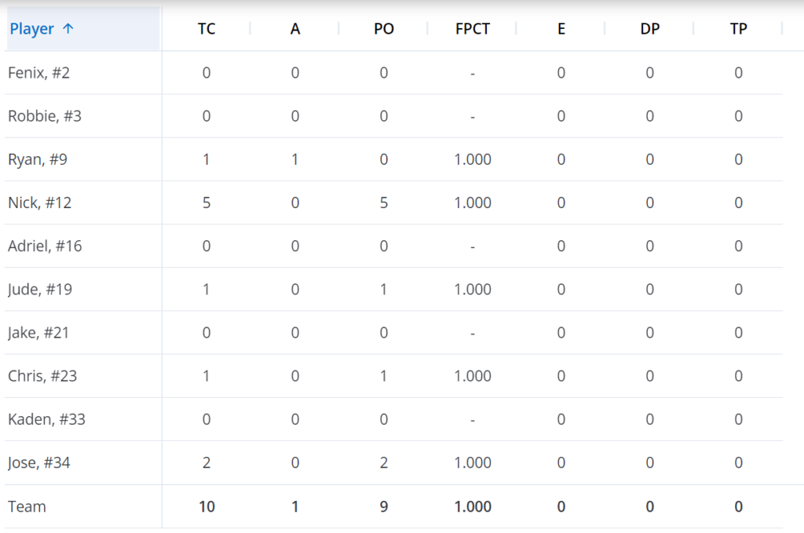Sort by FPCT column header
Viewport: 804px width, 533px height.
(x=472, y=29)
